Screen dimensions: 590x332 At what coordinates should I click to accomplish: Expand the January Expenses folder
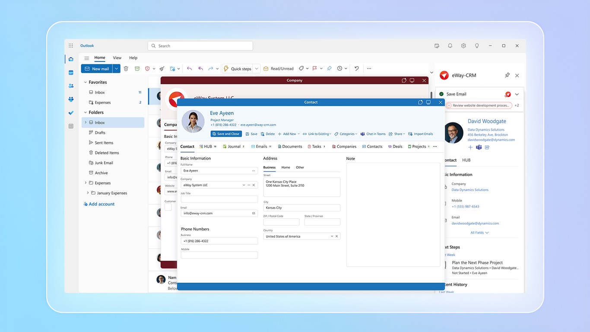[x=88, y=193]
